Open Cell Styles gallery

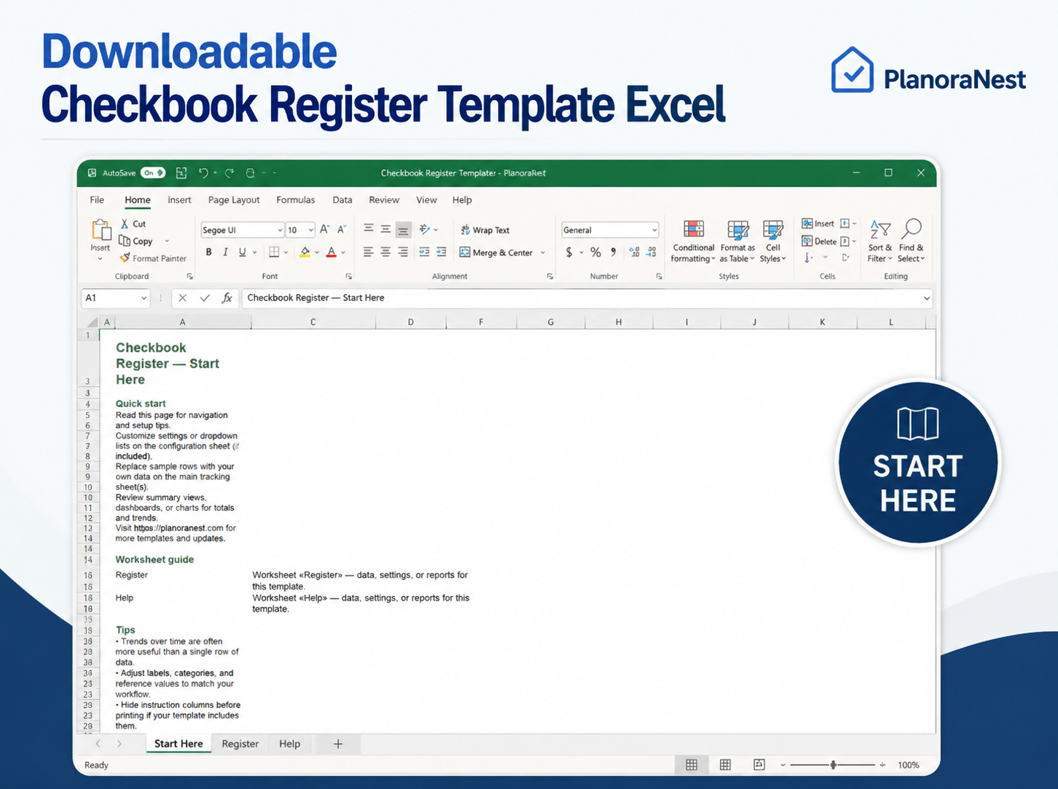coord(772,241)
